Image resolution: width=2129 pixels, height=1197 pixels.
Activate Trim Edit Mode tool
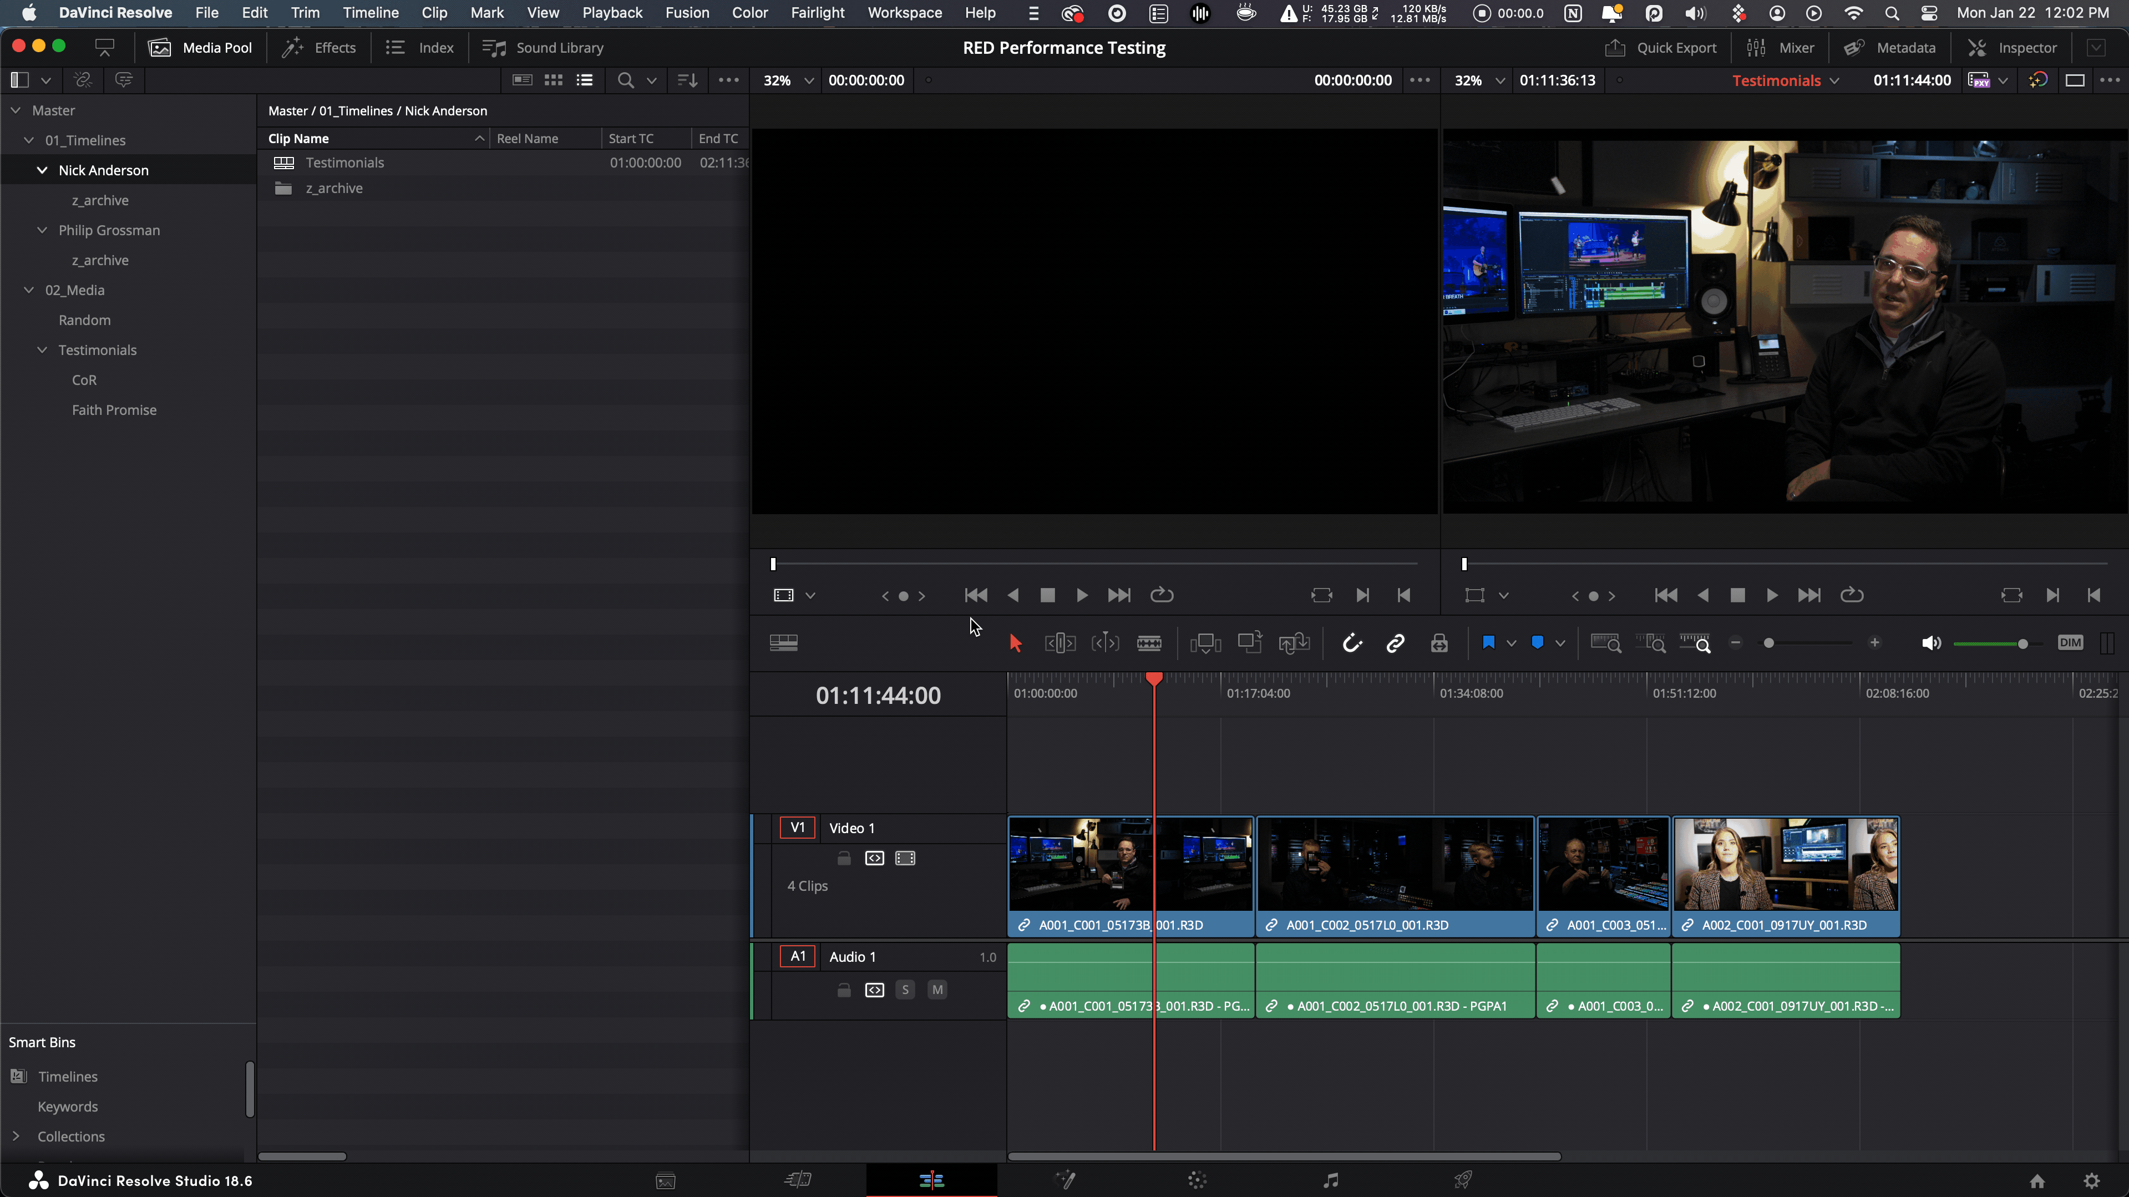coord(1060,643)
